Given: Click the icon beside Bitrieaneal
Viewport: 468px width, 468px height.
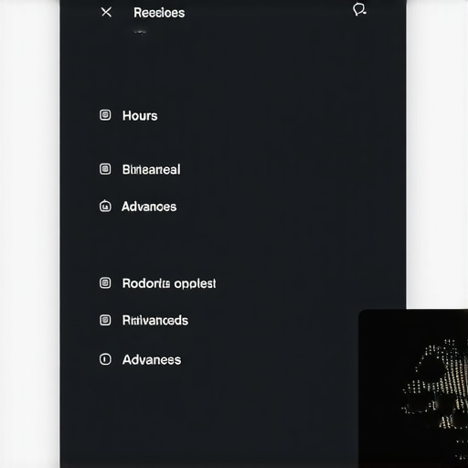Looking at the screenshot, I should [105, 169].
